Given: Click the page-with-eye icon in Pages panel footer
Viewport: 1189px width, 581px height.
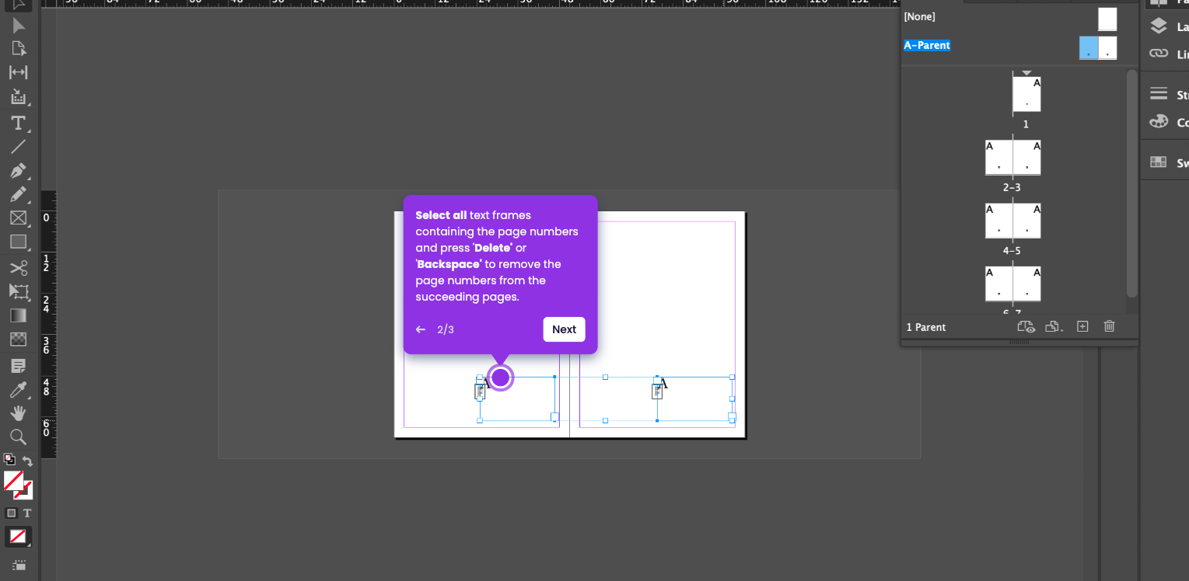Looking at the screenshot, I should coord(1026,327).
